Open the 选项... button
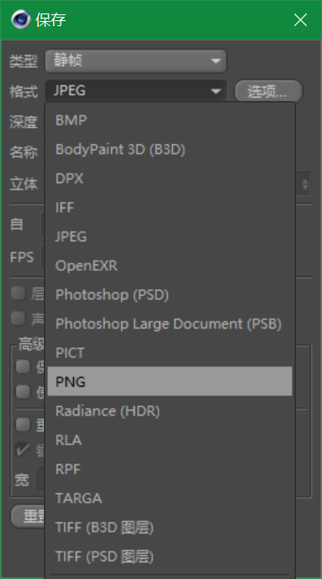Image resolution: width=322 pixels, height=579 pixels. tap(268, 91)
